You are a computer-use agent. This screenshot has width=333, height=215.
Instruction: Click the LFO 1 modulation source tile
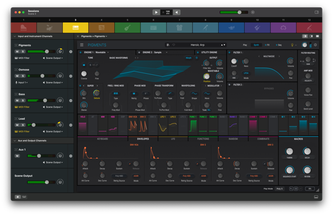(163, 125)
